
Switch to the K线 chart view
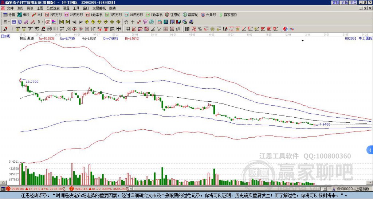pos(37,15)
